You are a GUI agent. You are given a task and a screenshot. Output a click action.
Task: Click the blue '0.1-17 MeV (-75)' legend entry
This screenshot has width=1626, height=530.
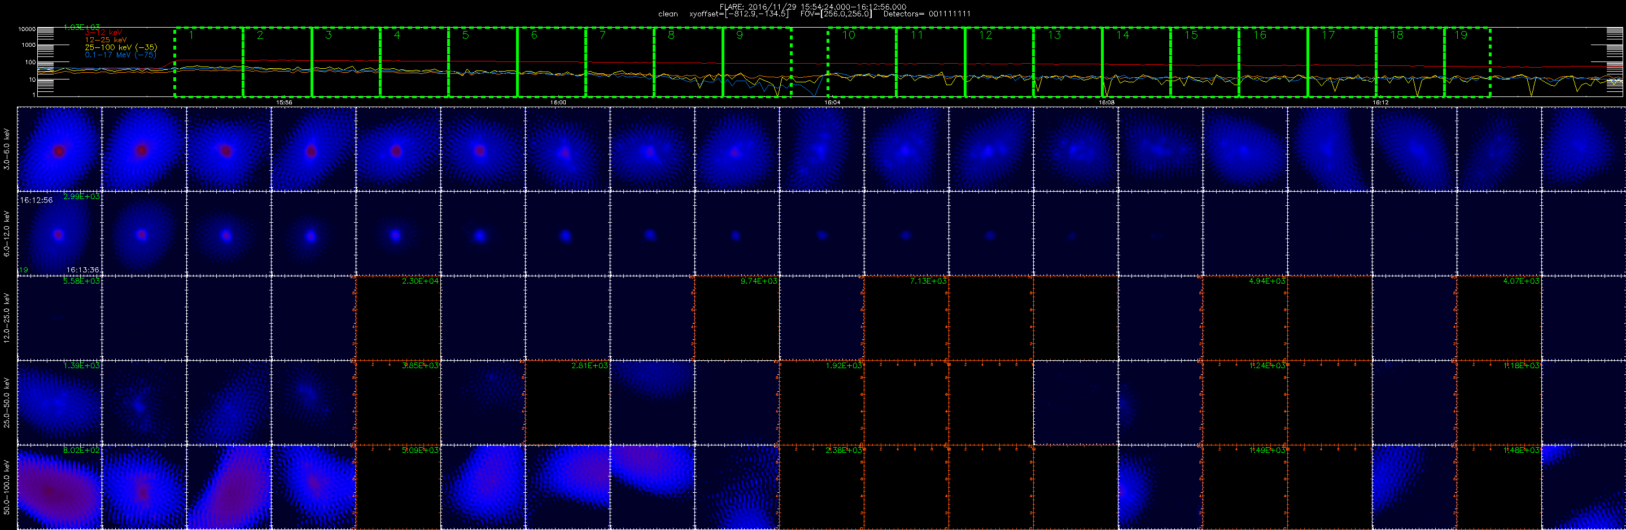point(121,55)
